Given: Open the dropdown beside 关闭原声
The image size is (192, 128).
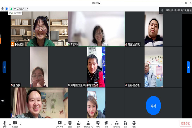Looking at the screenshot, I should [x=27, y=9].
